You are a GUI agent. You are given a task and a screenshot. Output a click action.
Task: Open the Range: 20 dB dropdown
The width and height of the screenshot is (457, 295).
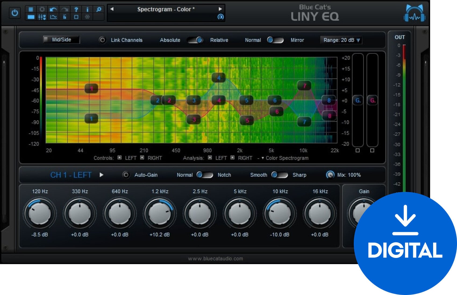(x=341, y=40)
